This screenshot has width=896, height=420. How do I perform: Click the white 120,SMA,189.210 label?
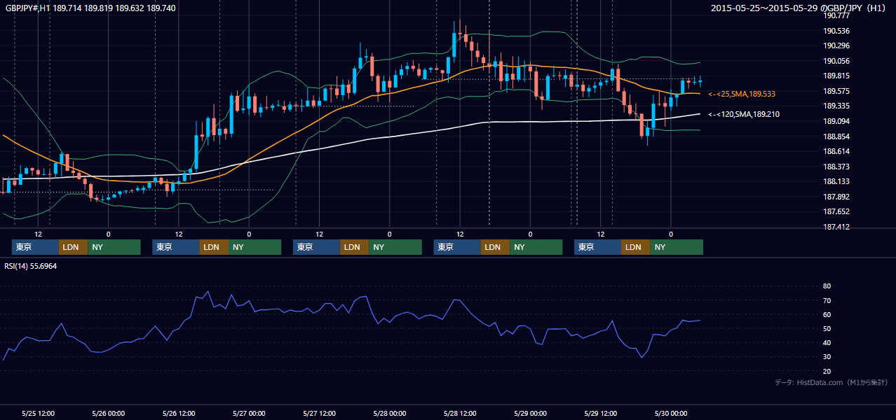click(x=744, y=114)
